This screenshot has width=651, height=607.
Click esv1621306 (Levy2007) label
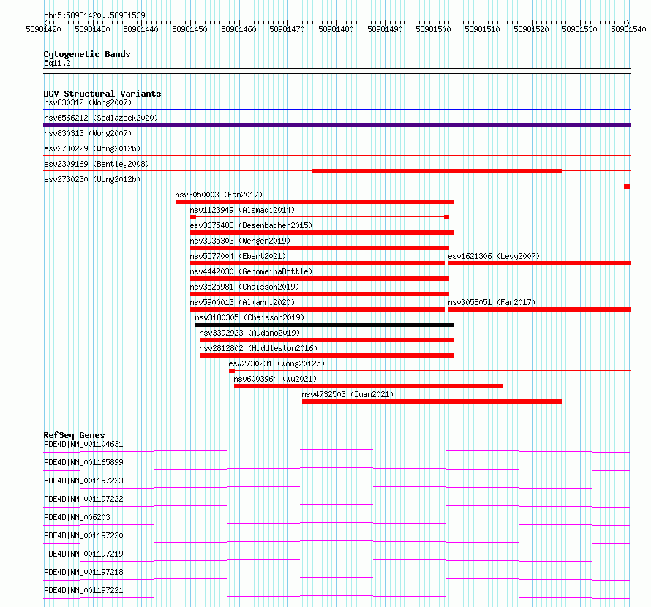pos(494,256)
